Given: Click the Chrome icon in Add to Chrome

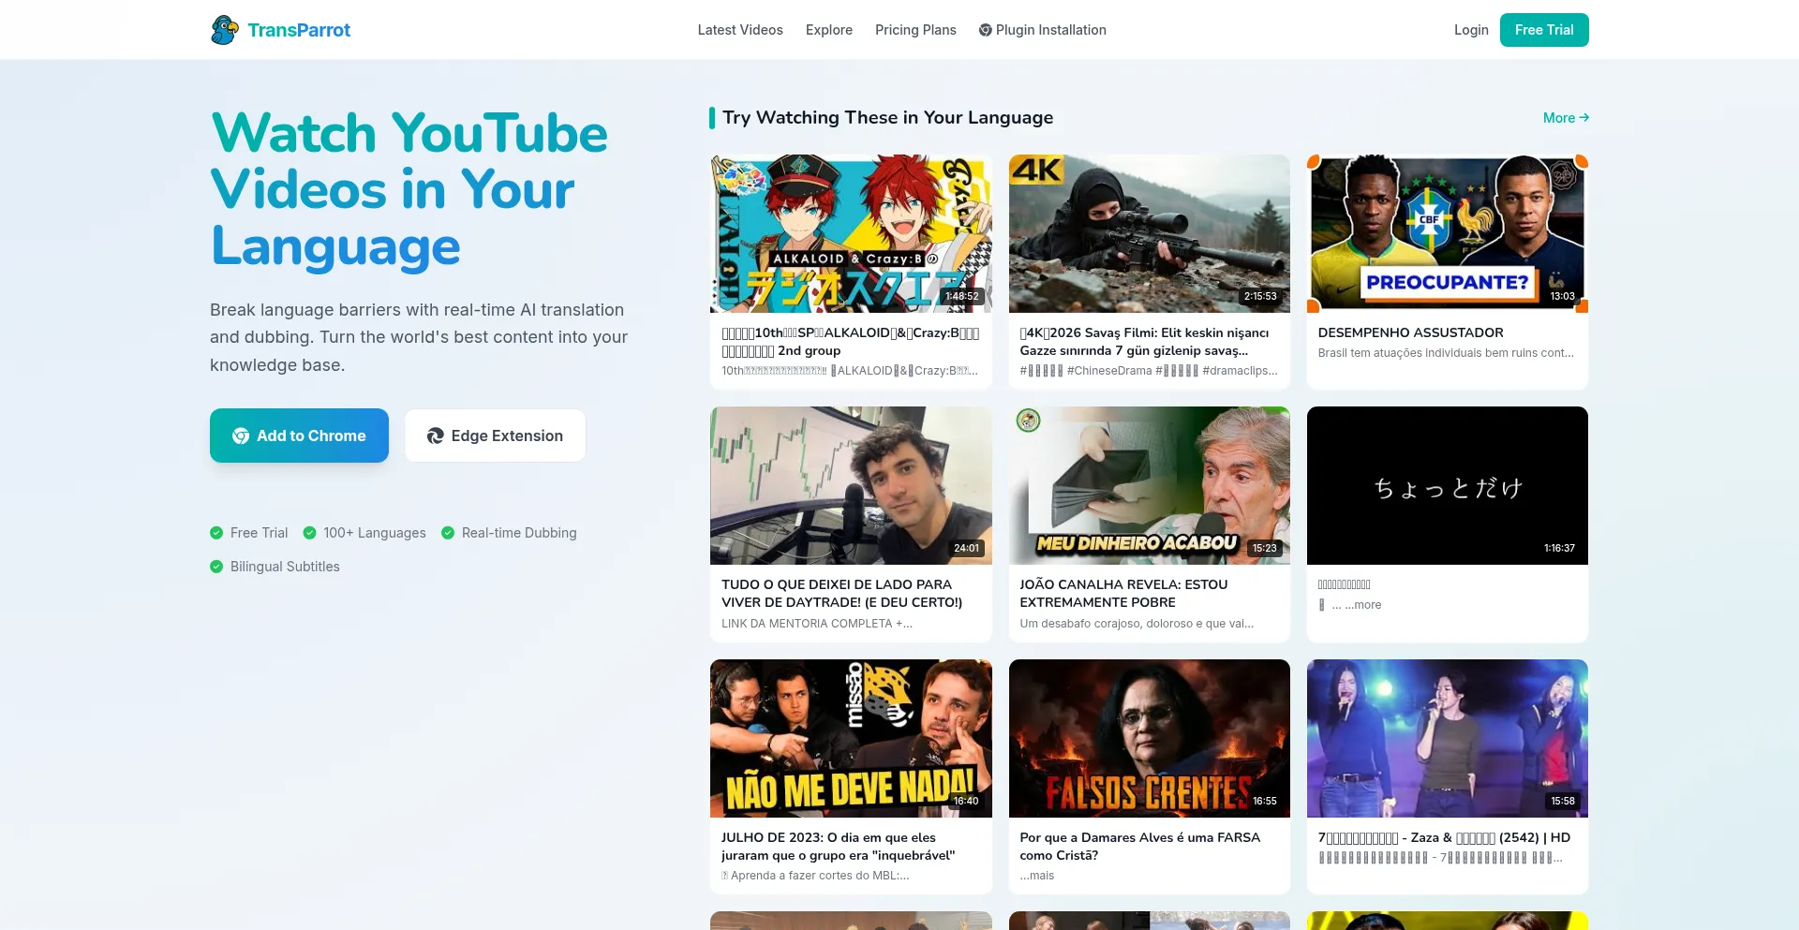Looking at the screenshot, I should (x=241, y=435).
